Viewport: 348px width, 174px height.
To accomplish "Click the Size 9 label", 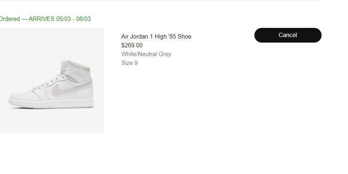I will [x=129, y=63].
